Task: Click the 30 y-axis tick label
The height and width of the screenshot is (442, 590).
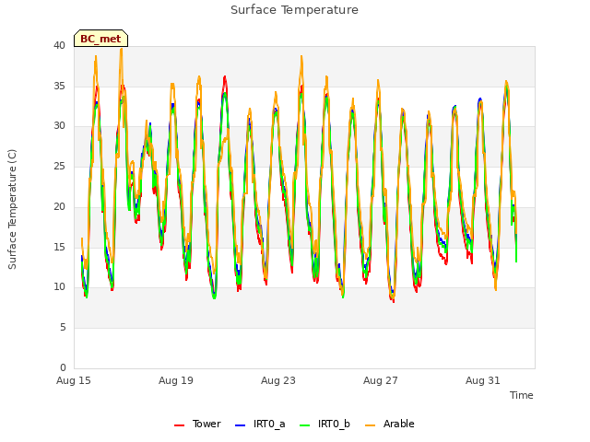Action: point(59,126)
